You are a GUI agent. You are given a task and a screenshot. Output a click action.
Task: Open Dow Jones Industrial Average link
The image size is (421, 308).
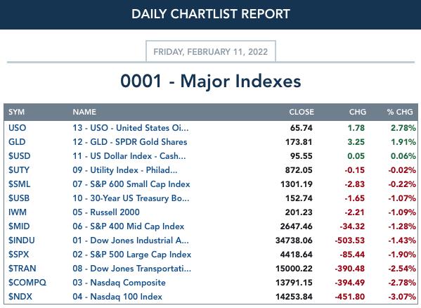point(131,240)
